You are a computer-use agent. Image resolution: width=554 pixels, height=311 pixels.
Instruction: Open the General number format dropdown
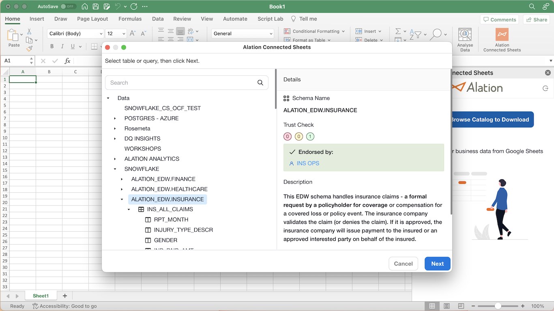pos(271,34)
